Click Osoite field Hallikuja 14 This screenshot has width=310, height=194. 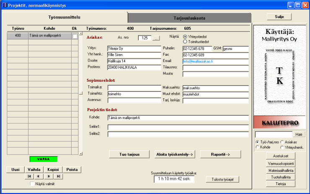pyautogui.click(x=134, y=61)
